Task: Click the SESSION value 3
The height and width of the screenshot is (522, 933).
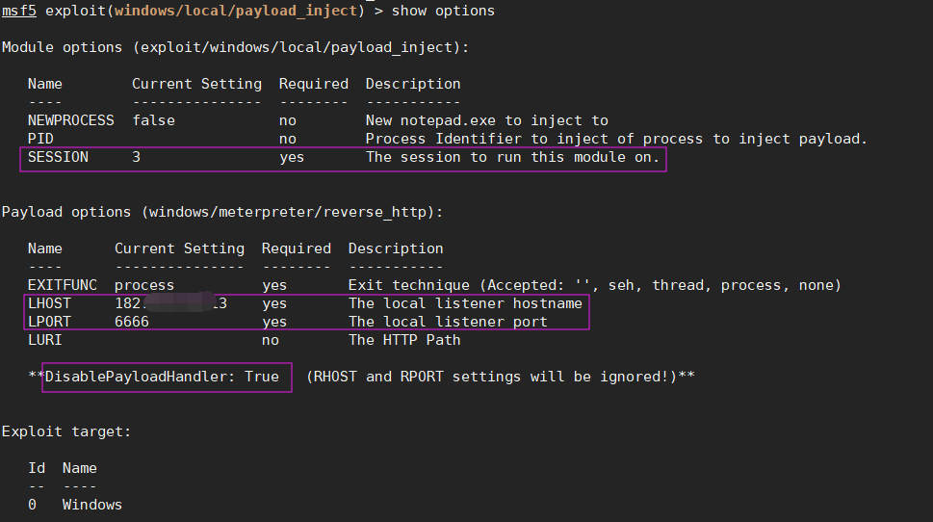Action: [137, 157]
